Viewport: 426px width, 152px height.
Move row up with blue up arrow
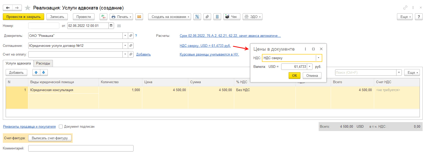pos(36,73)
